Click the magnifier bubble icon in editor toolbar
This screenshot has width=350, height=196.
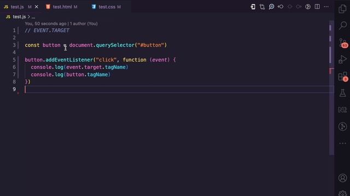pos(271,7)
